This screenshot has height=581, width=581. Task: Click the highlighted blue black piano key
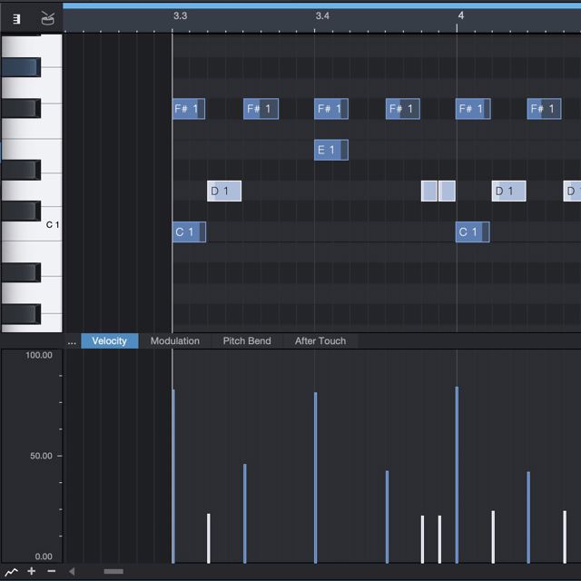point(21,67)
